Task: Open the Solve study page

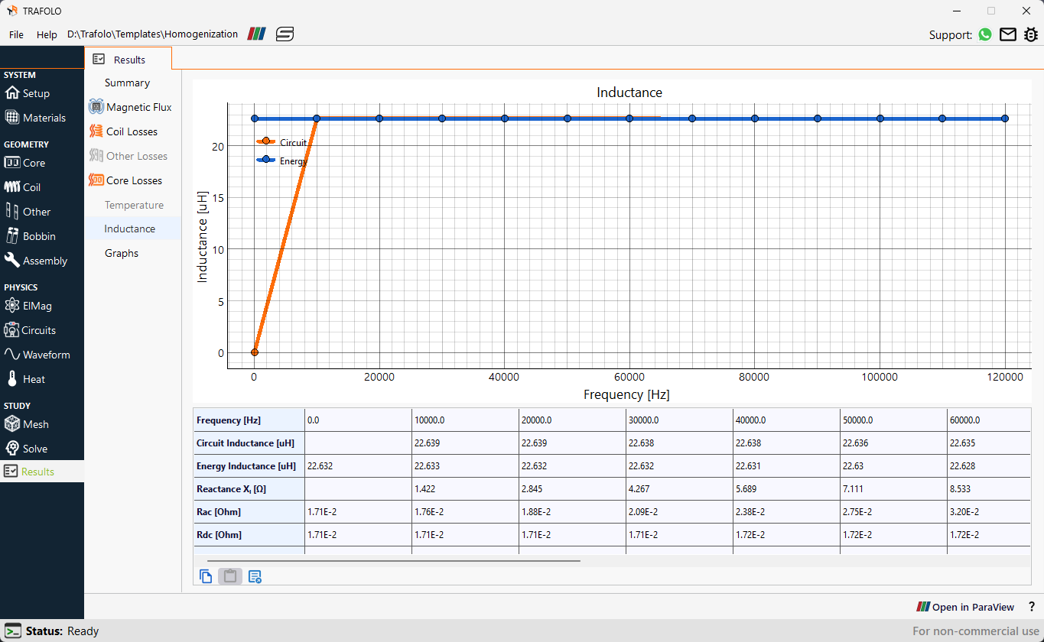Action: [x=26, y=449]
